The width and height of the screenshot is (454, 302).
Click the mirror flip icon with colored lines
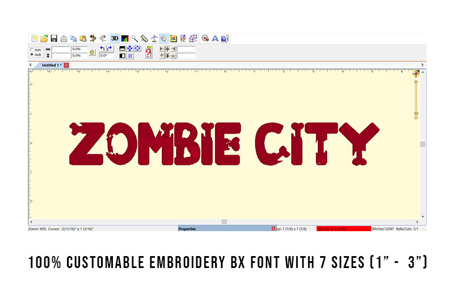tap(93, 39)
